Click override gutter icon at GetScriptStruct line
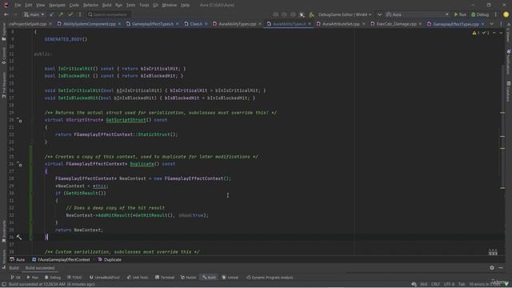This screenshot has height=288, width=512. click(19, 120)
